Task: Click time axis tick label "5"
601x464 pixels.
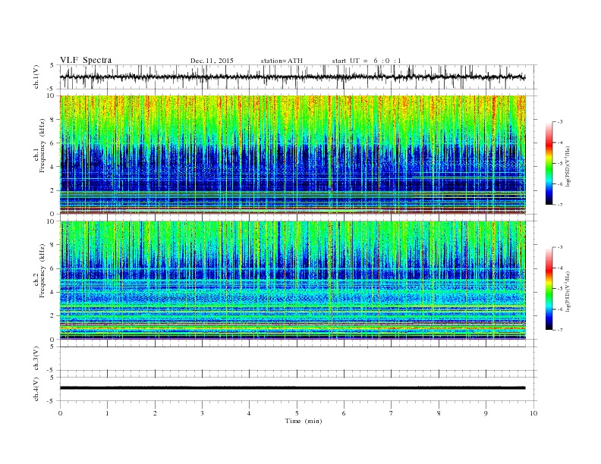Action: (x=297, y=413)
